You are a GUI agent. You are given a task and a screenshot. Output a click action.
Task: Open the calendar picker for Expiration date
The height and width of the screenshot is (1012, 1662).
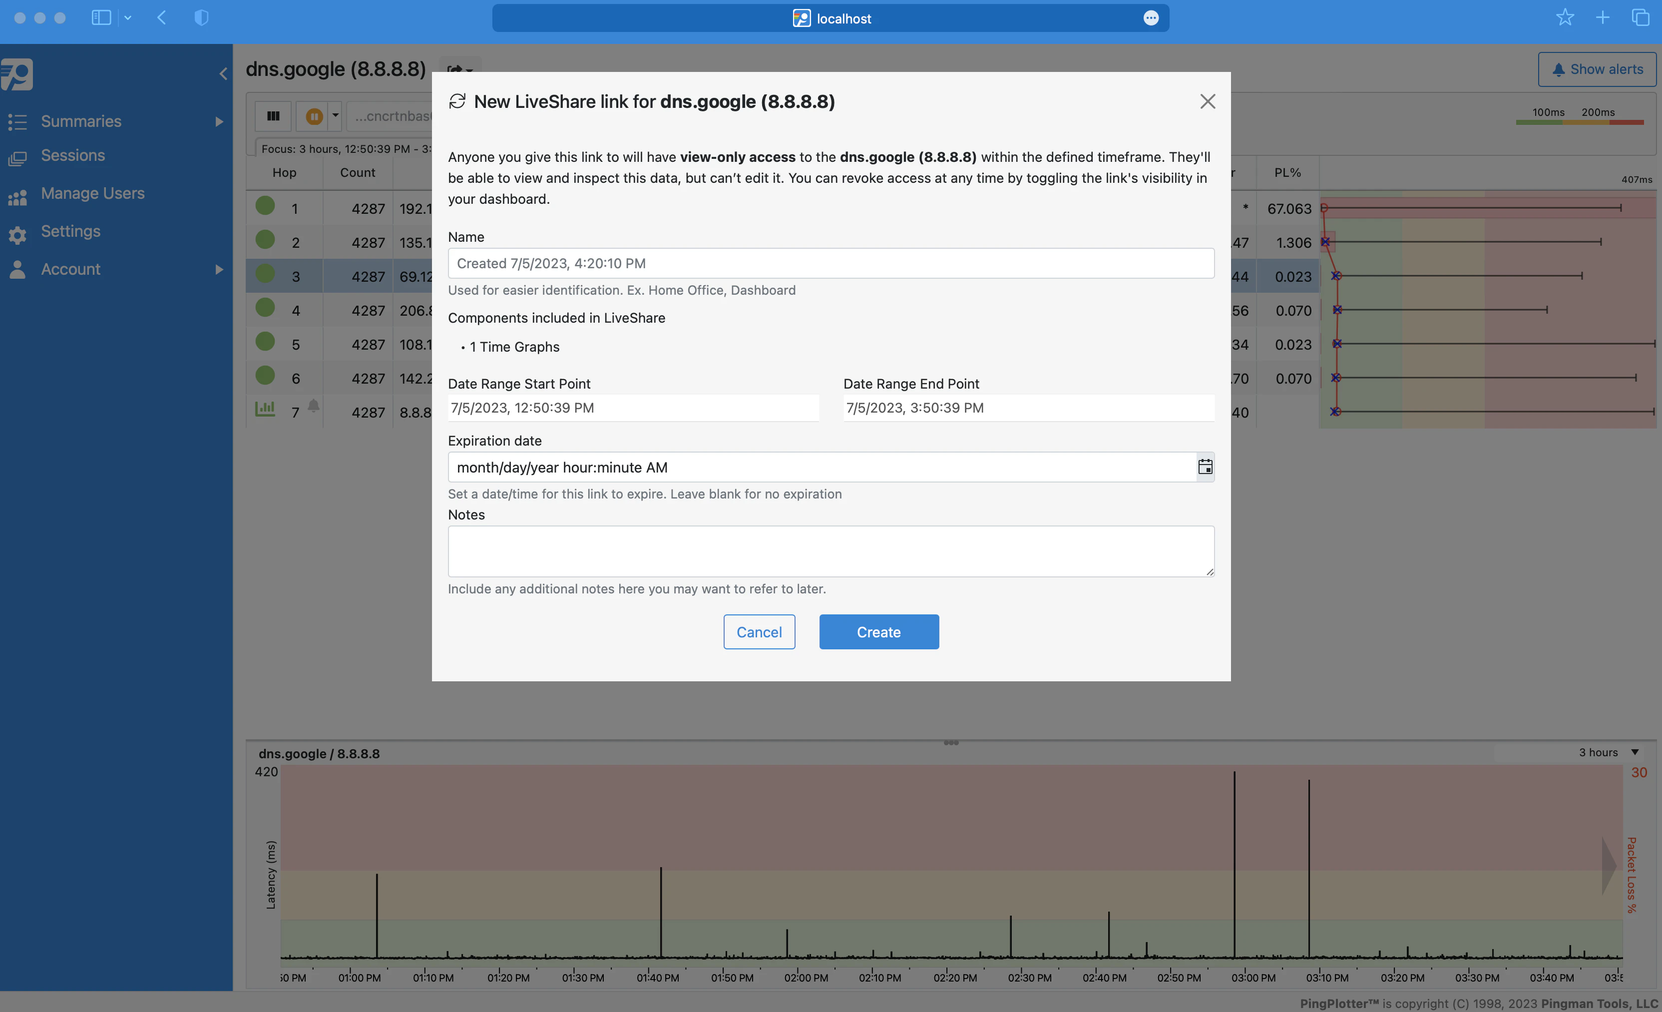(x=1205, y=467)
